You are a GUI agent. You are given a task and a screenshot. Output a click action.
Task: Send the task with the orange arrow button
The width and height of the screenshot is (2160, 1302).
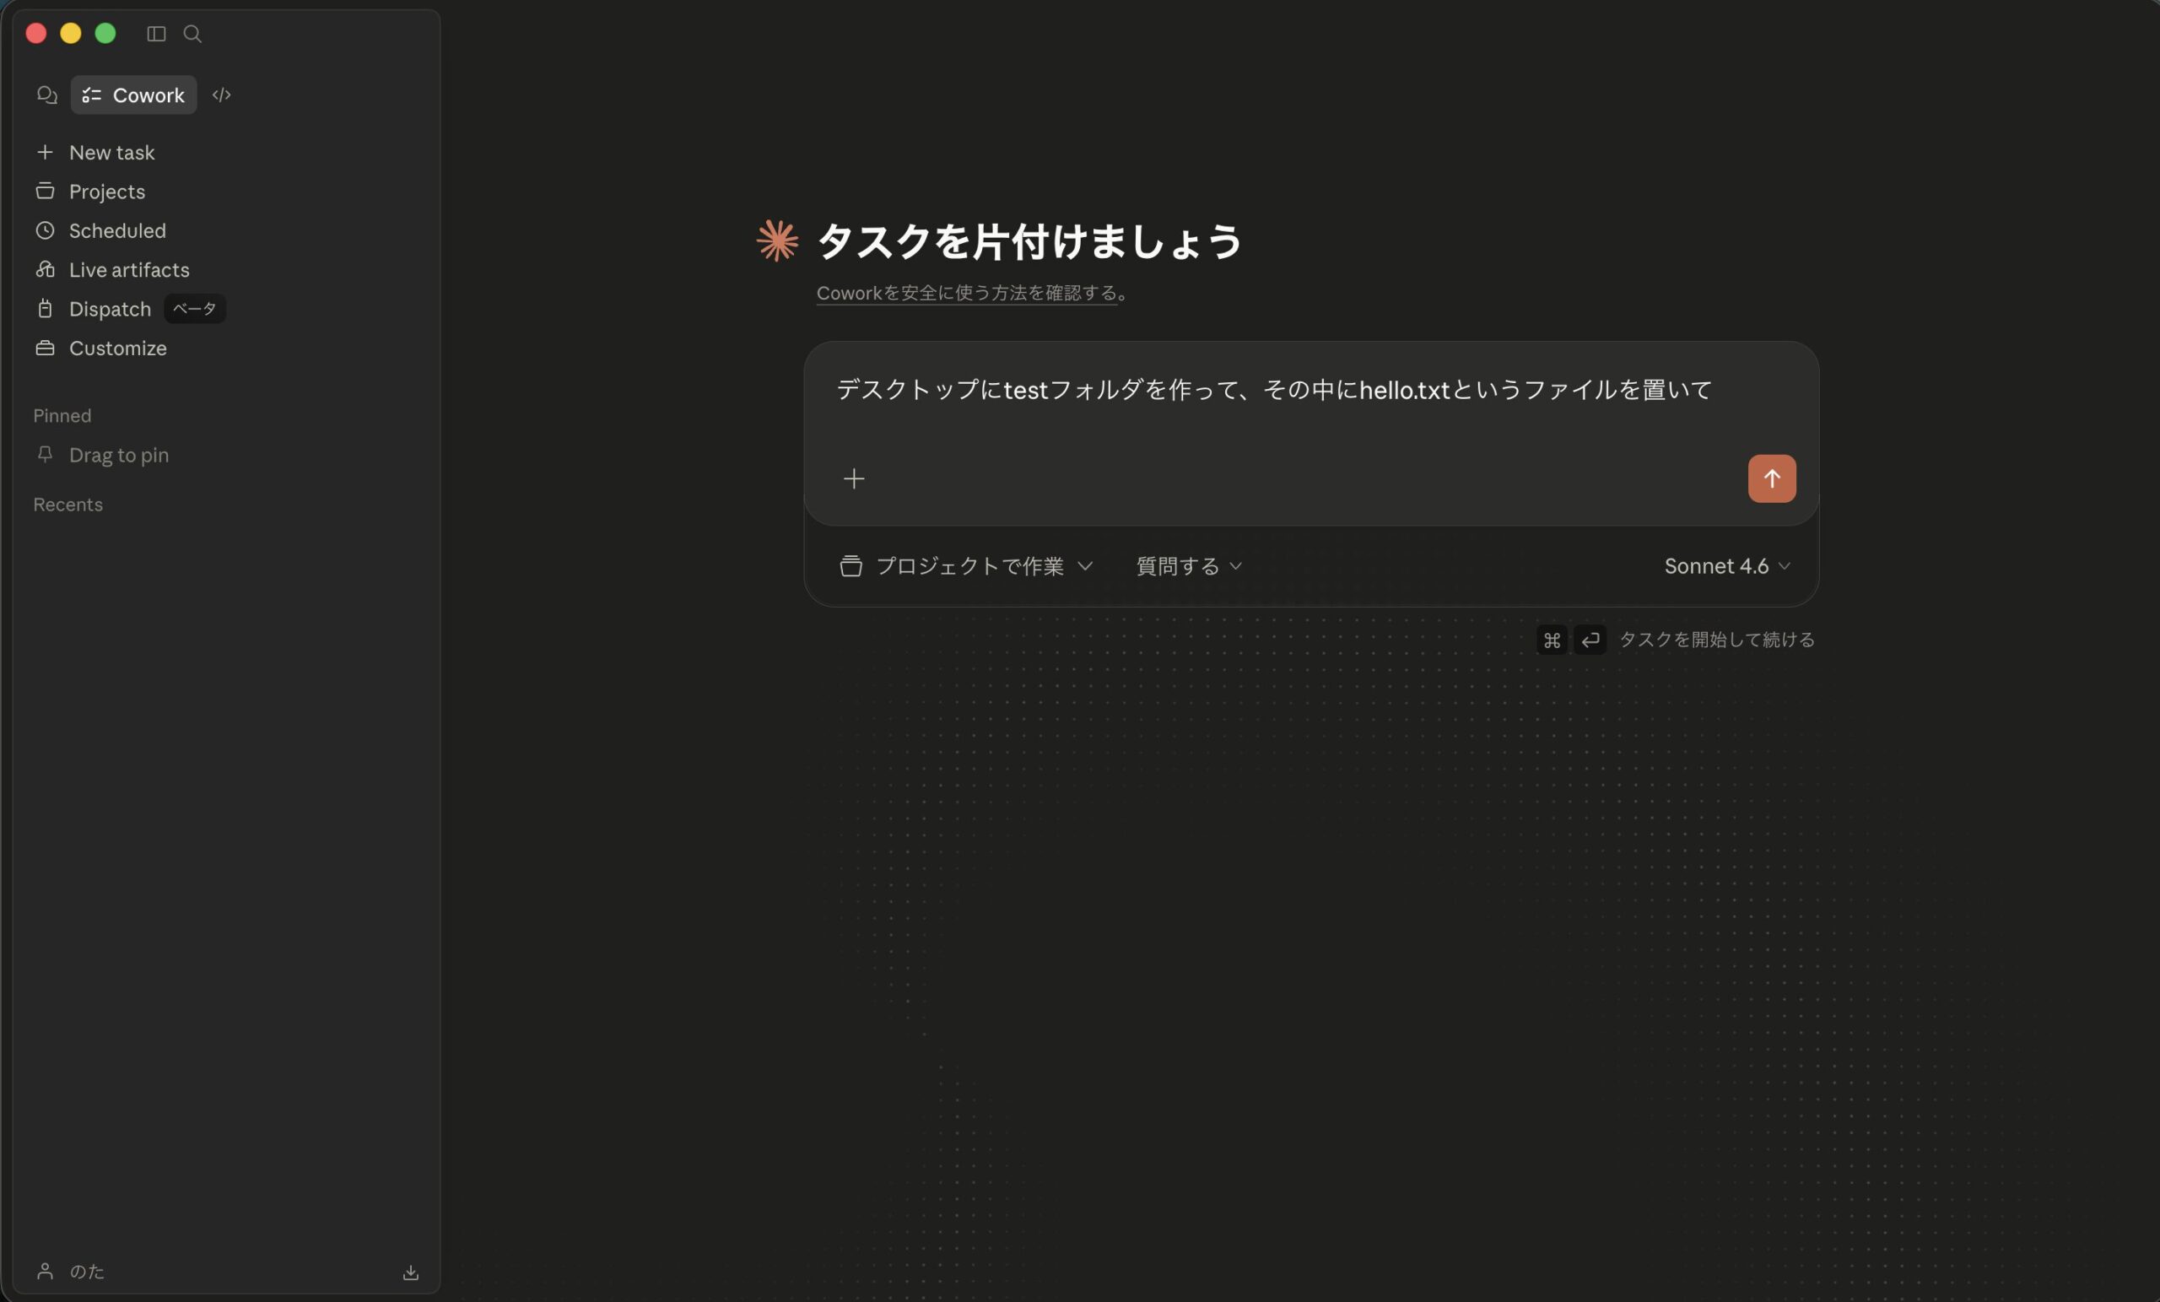tap(1772, 478)
